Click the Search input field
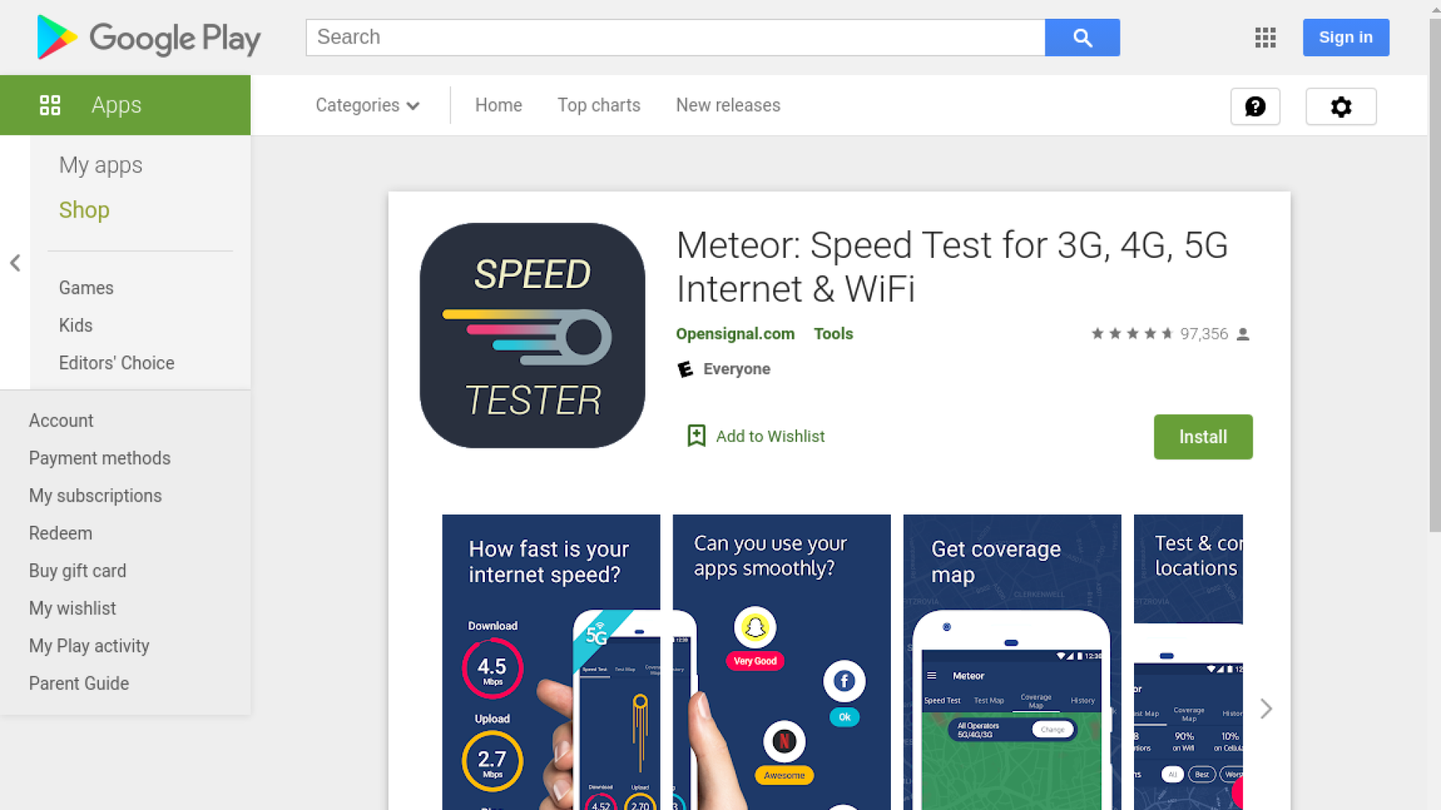Screen dimensions: 1441x810 click(675, 37)
